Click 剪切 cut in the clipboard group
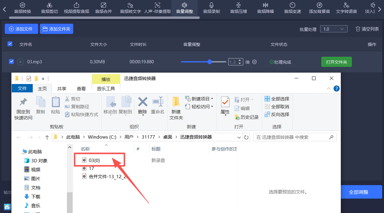This screenshot has height=213, width=384. 72,99
